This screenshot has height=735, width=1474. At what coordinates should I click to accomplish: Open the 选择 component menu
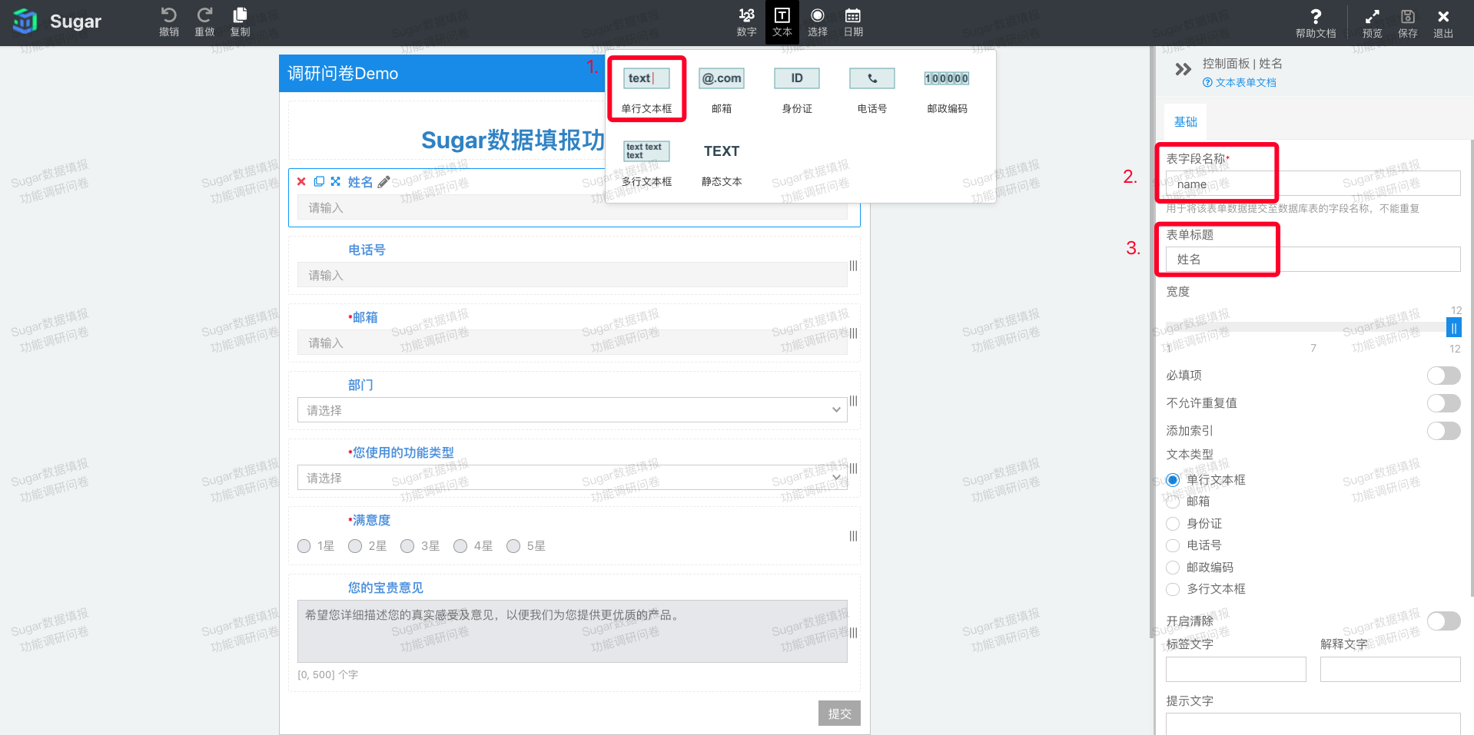(818, 22)
